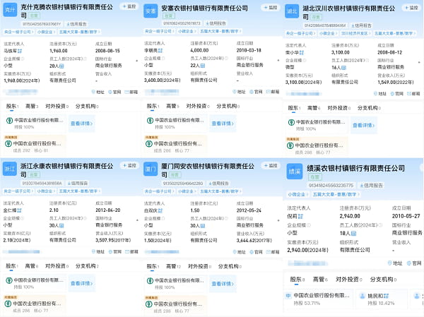Click 查看详情 on 湖北汉川农银村镇银行 card
Viewport: 424px width, 317px height.
tap(364, 126)
